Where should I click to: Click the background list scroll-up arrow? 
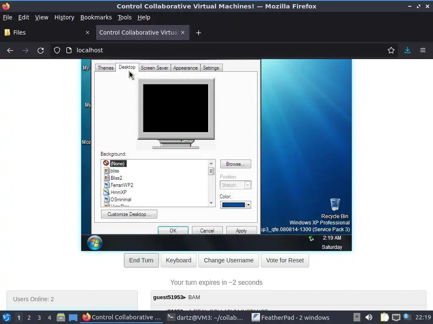211,163
